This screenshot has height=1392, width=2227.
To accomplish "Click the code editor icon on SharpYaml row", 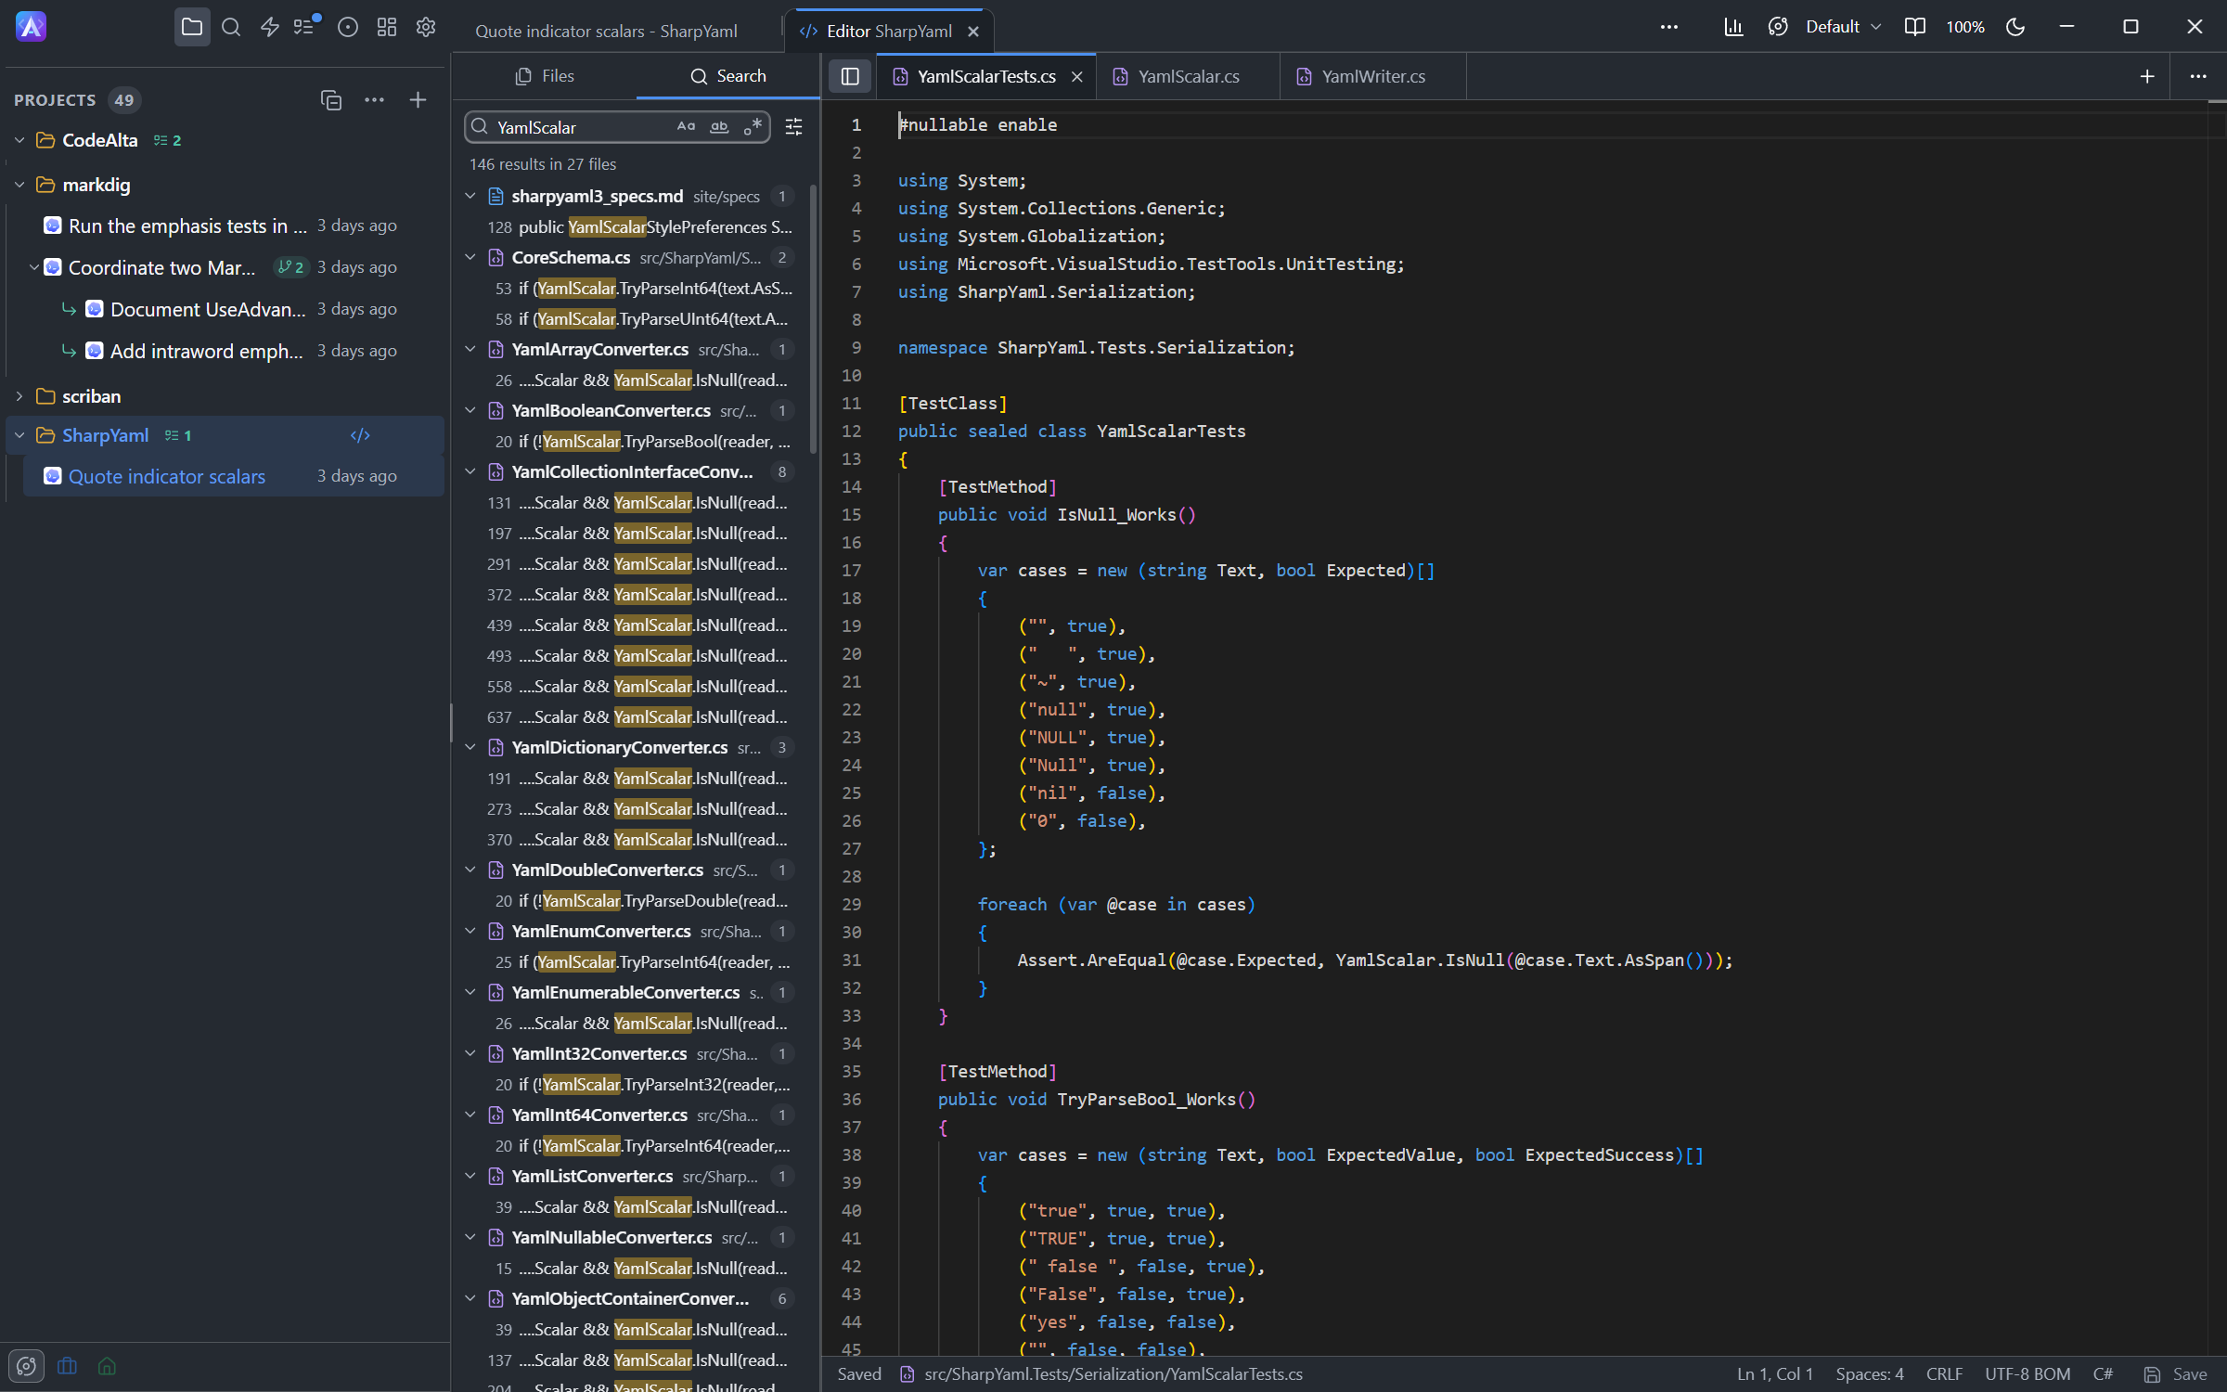I will tap(360, 435).
